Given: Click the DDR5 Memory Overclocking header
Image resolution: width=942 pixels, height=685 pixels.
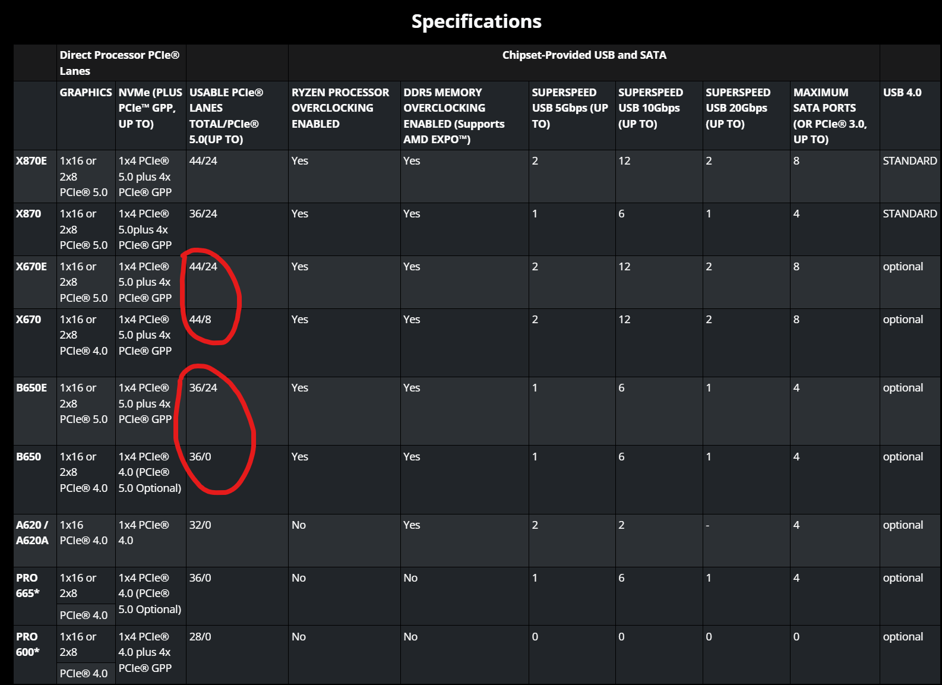Looking at the screenshot, I should pyautogui.click(x=454, y=116).
